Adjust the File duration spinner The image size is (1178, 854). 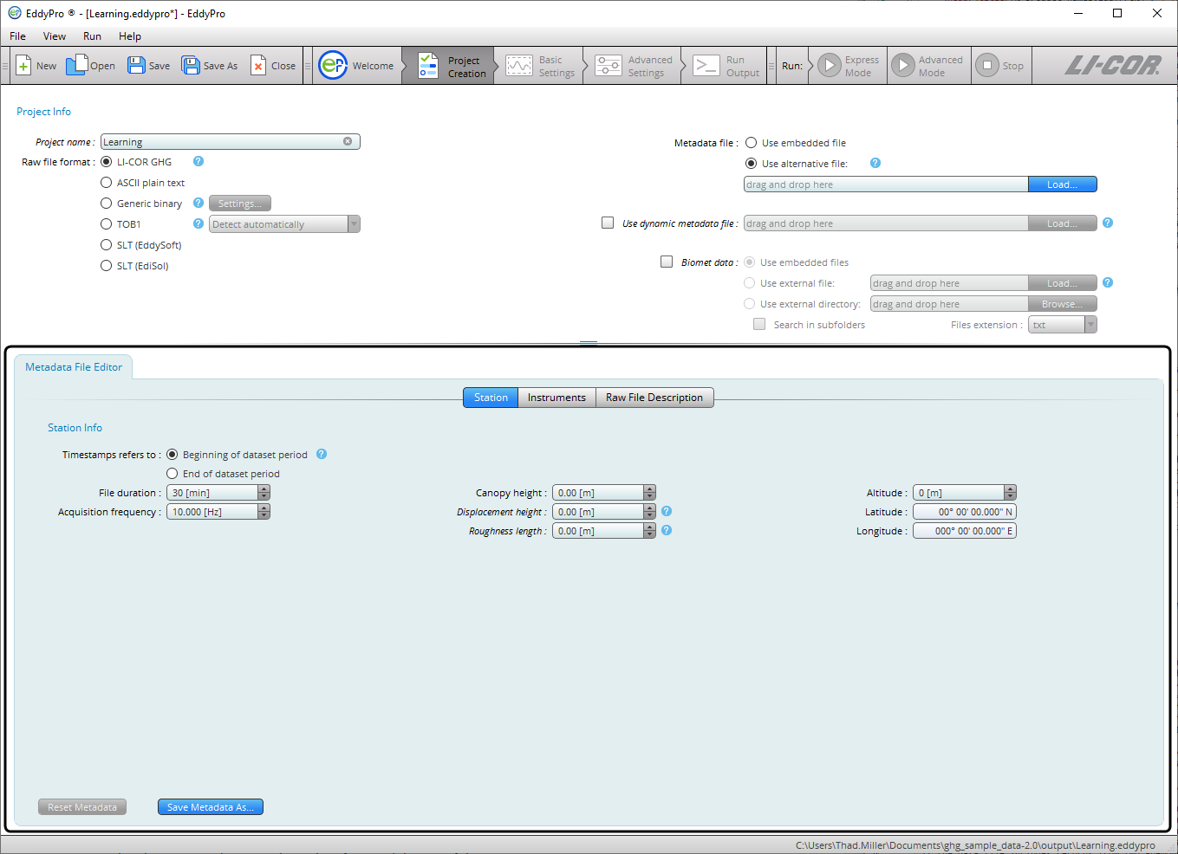(x=264, y=493)
